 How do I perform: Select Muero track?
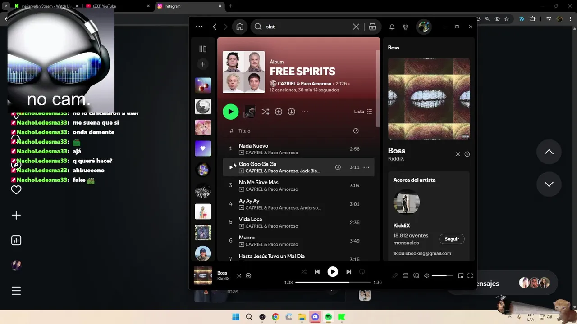(x=298, y=241)
